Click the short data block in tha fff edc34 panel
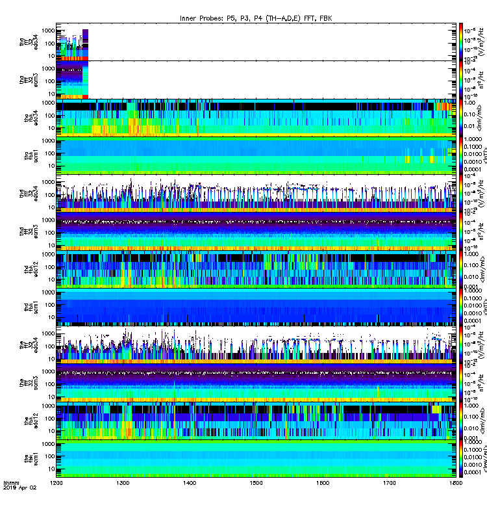The height and width of the screenshot is (520, 487). (72, 45)
